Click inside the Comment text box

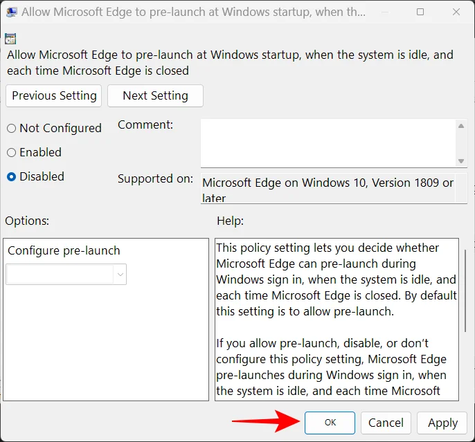(328, 142)
